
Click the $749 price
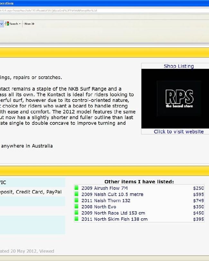(x=198, y=200)
